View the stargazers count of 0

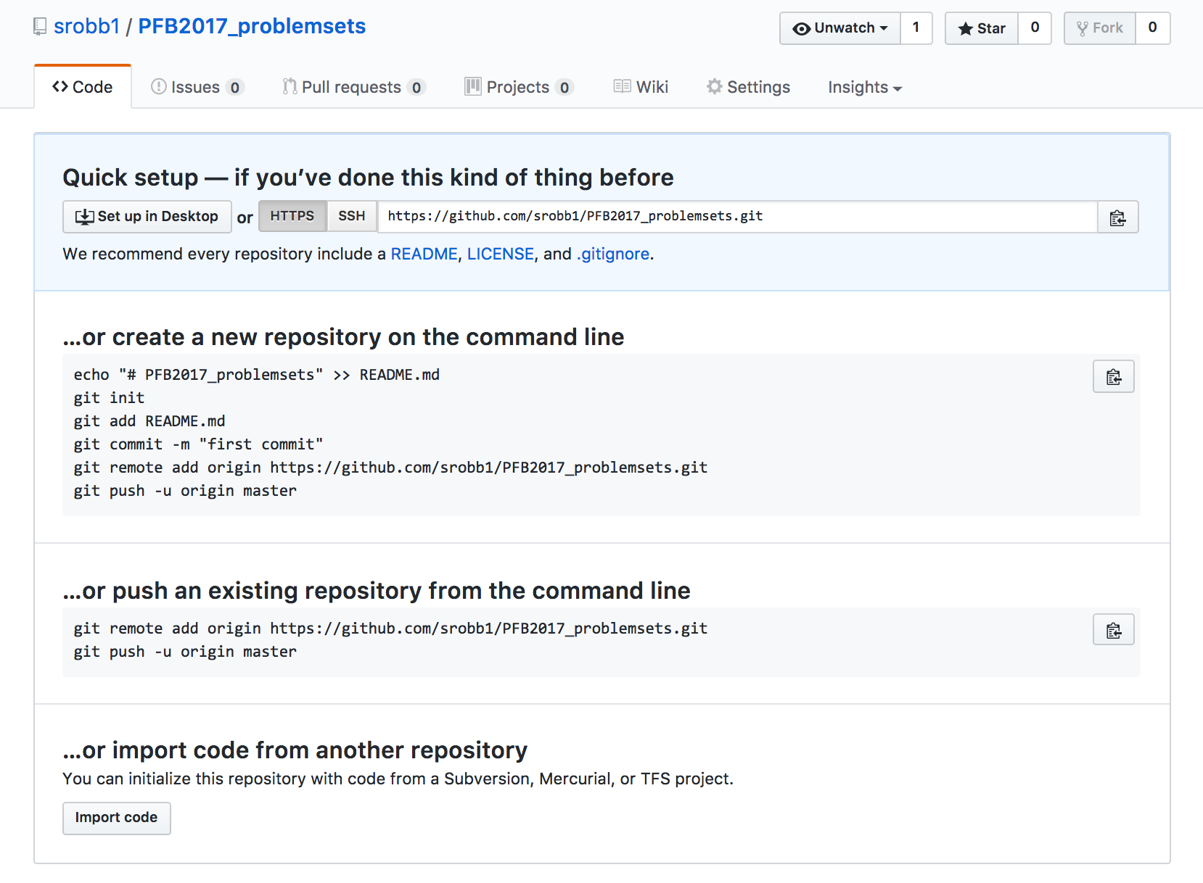1035,28
